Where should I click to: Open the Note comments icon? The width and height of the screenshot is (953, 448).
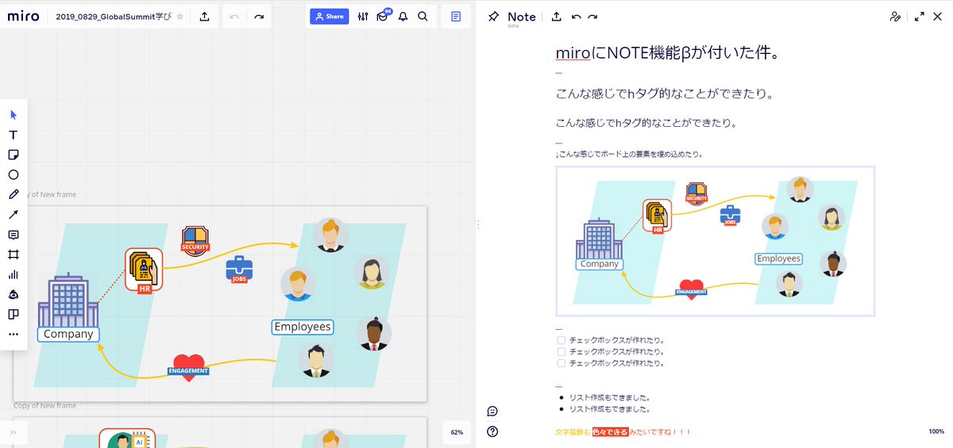pos(492,411)
